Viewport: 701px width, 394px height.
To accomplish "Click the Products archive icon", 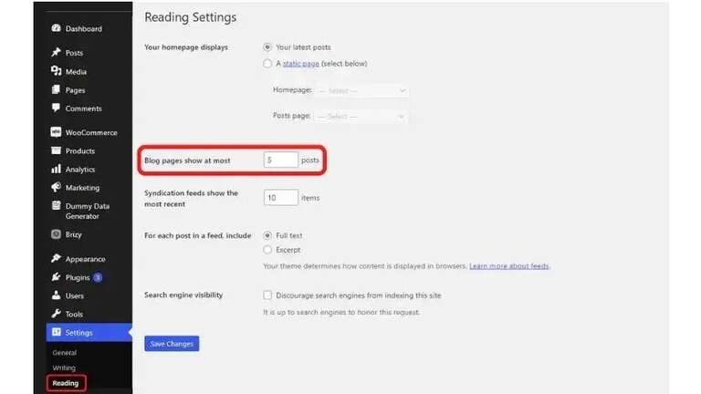I will pyautogui.click(x=56, y=150).
